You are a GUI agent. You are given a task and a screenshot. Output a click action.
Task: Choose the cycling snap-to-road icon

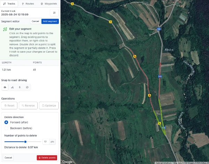pyautogui.click(x=13, y=87)
